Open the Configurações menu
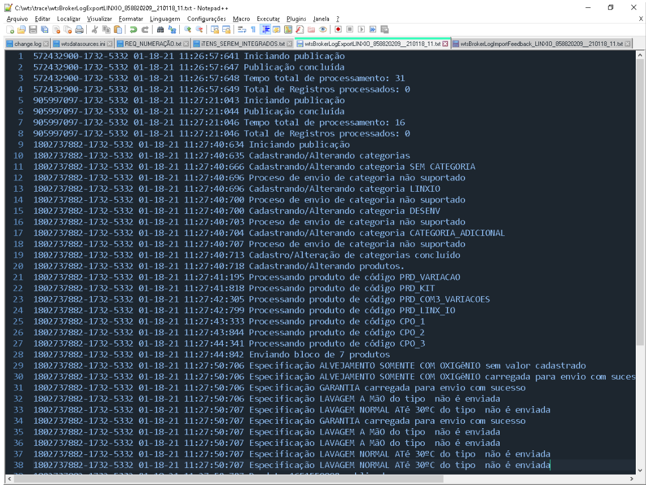This screenshot has width=646, height=485. (x=206, y=19)
